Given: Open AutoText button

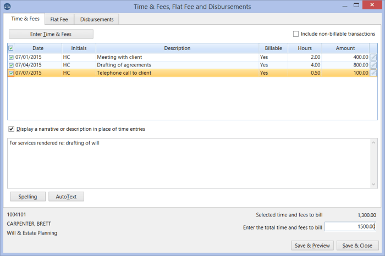Looking at the screenshot, I should point(66,197).
